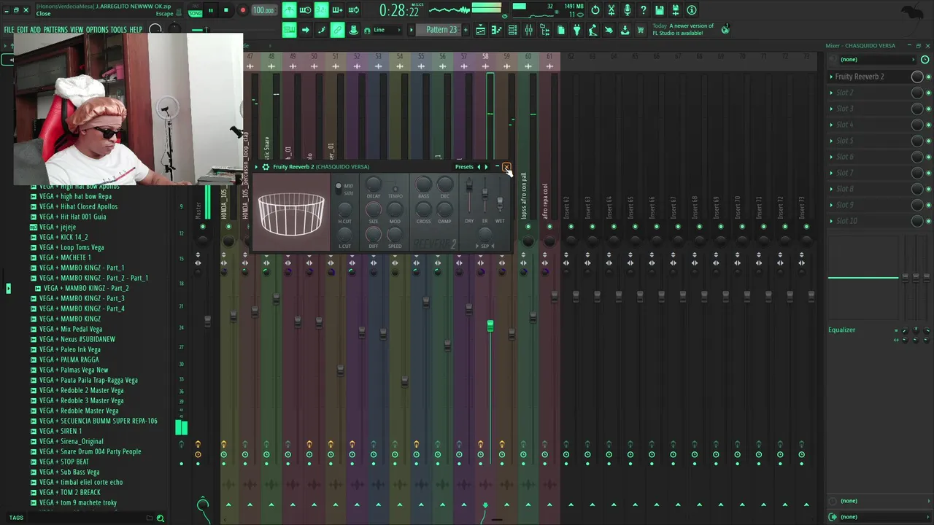
Task: Expand VEGA + MAMBO KINGZ - Part_2 - Part_1 item
Action: (34, 278)
